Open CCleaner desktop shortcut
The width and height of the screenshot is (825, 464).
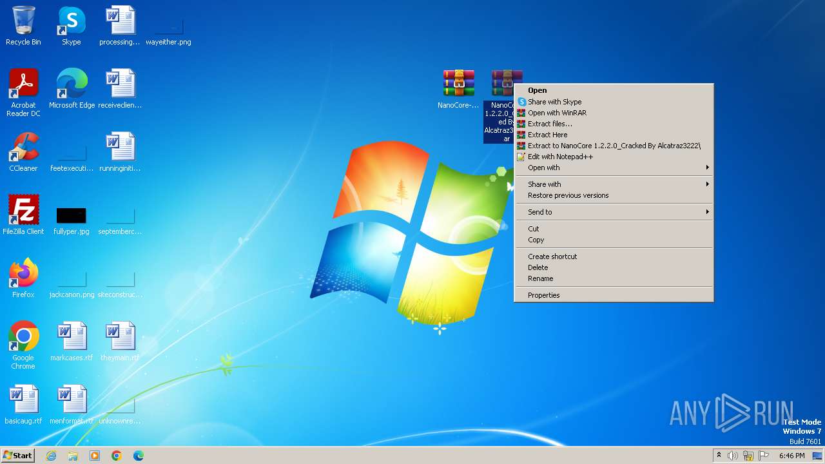click(23, 152)
